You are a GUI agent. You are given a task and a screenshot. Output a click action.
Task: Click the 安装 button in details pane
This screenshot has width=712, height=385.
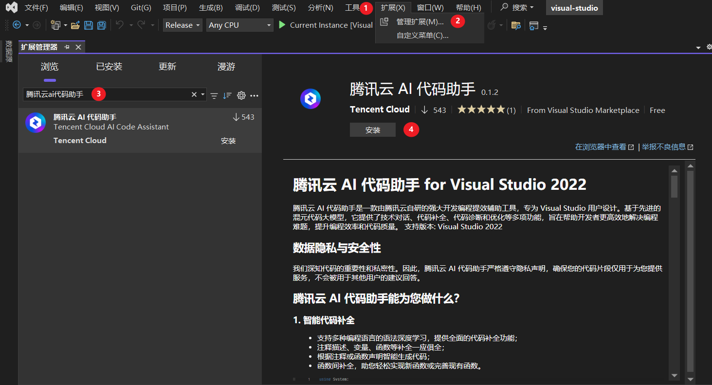(373, 130)
